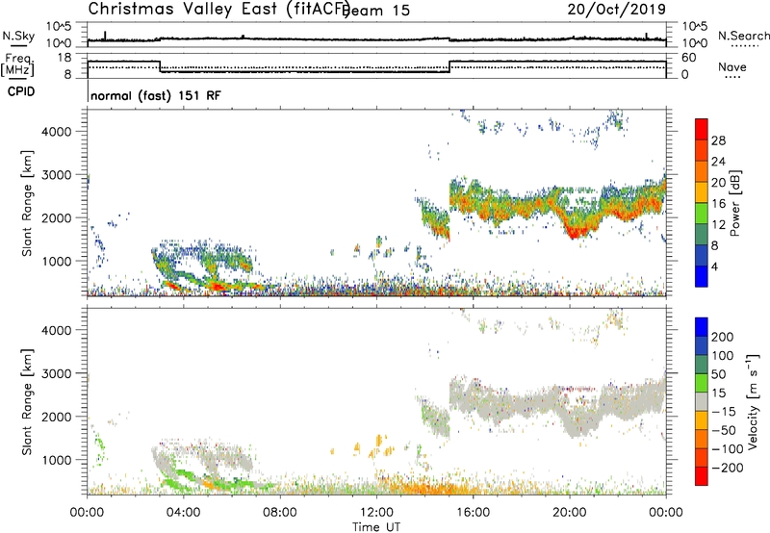Click the '20:00' time axis tick
The image size is (770, 533).
click(x=569, y=513)
